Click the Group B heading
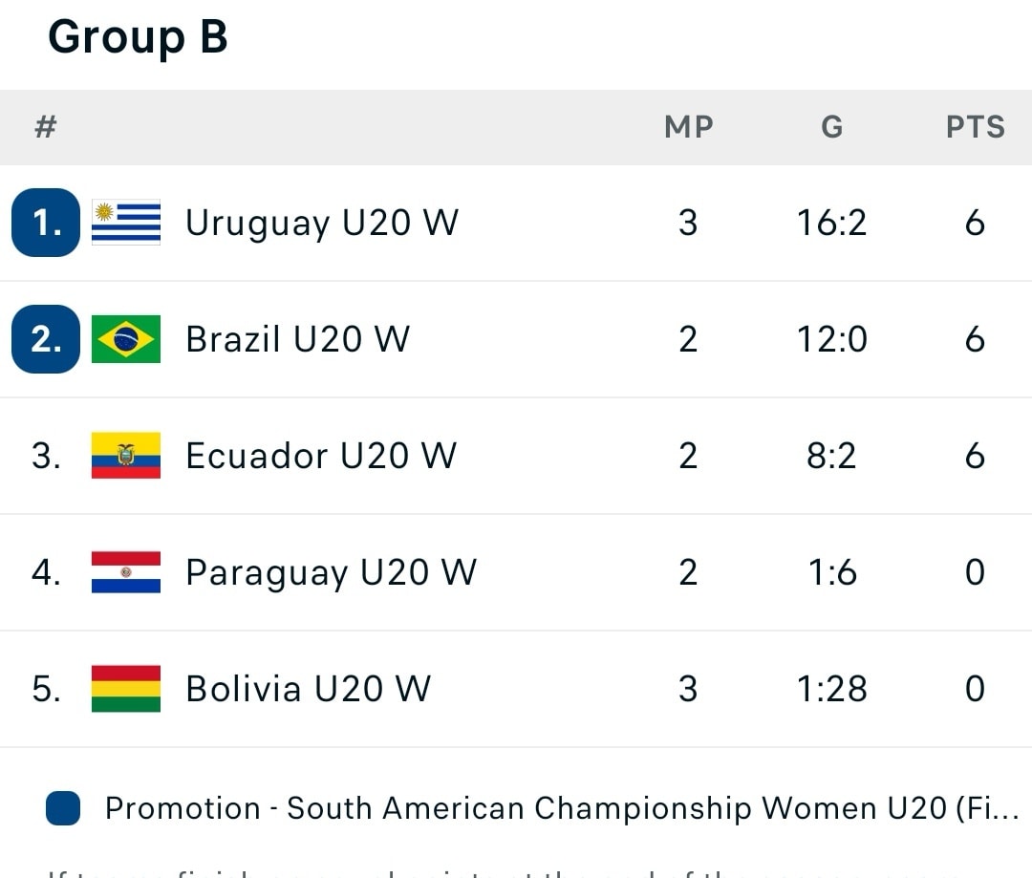Screen dimensions: 1032x878 pos(138,38)
